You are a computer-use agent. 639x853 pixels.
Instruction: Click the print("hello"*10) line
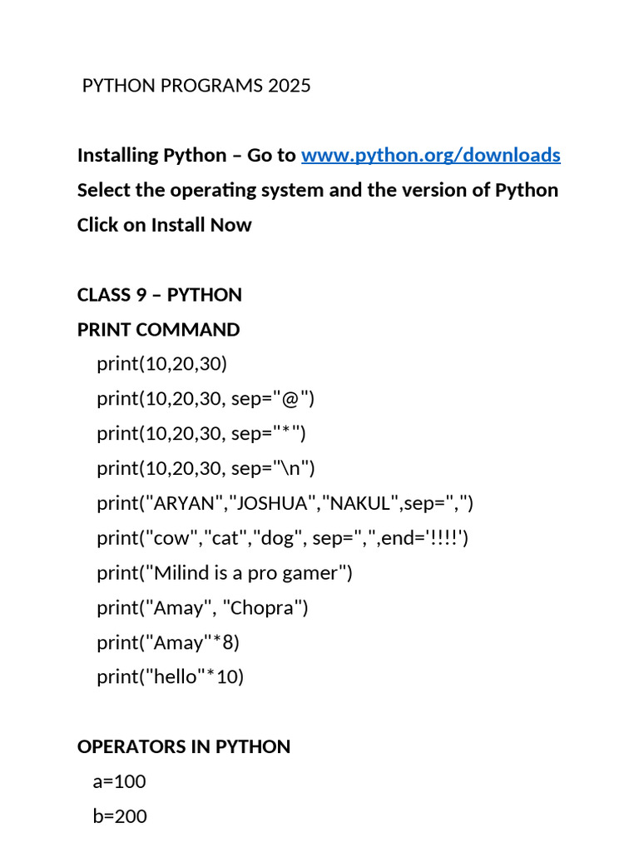coord(170,677)
